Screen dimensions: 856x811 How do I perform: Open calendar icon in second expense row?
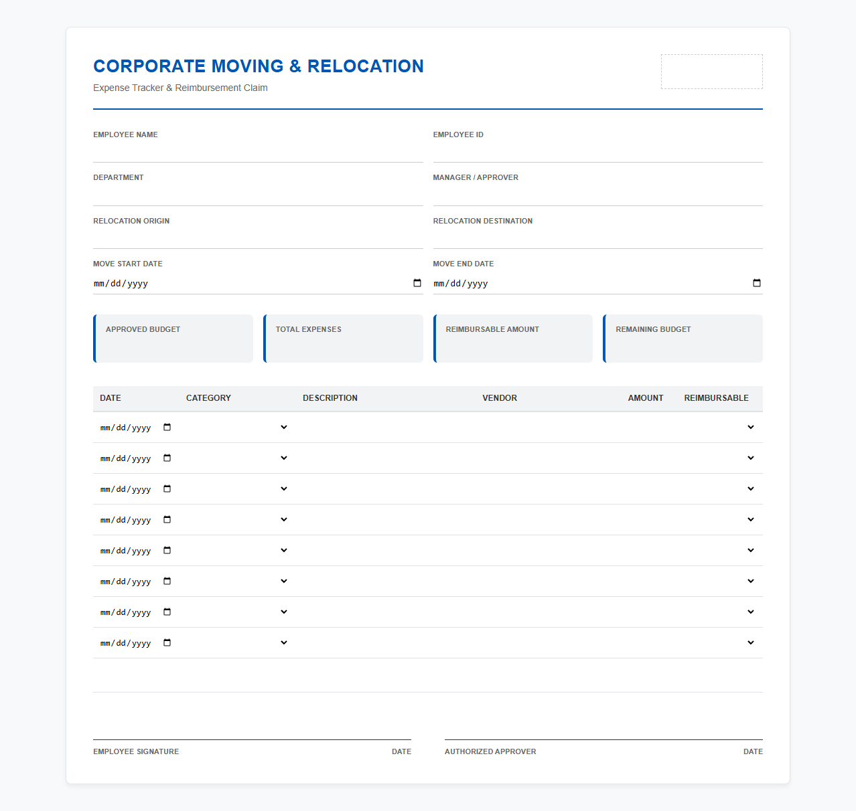pyautogui.click(x=167, y=458)
